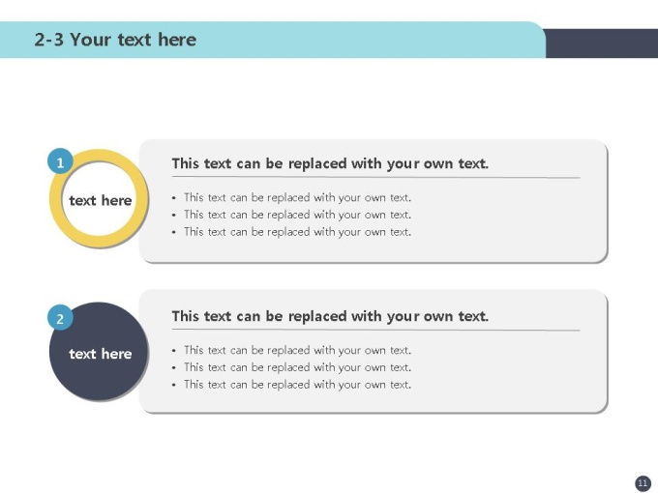Click the blue number 1 badge
This screenshot has width=658, height=493.
[x=60, y=161]
